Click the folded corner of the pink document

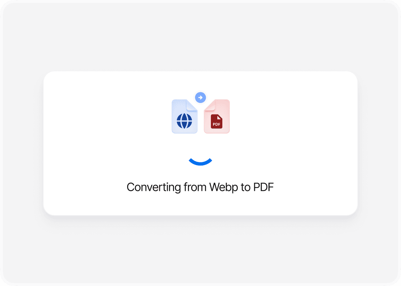[x=210, y=106]
